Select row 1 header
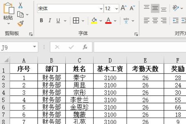 tap(5, 69)
